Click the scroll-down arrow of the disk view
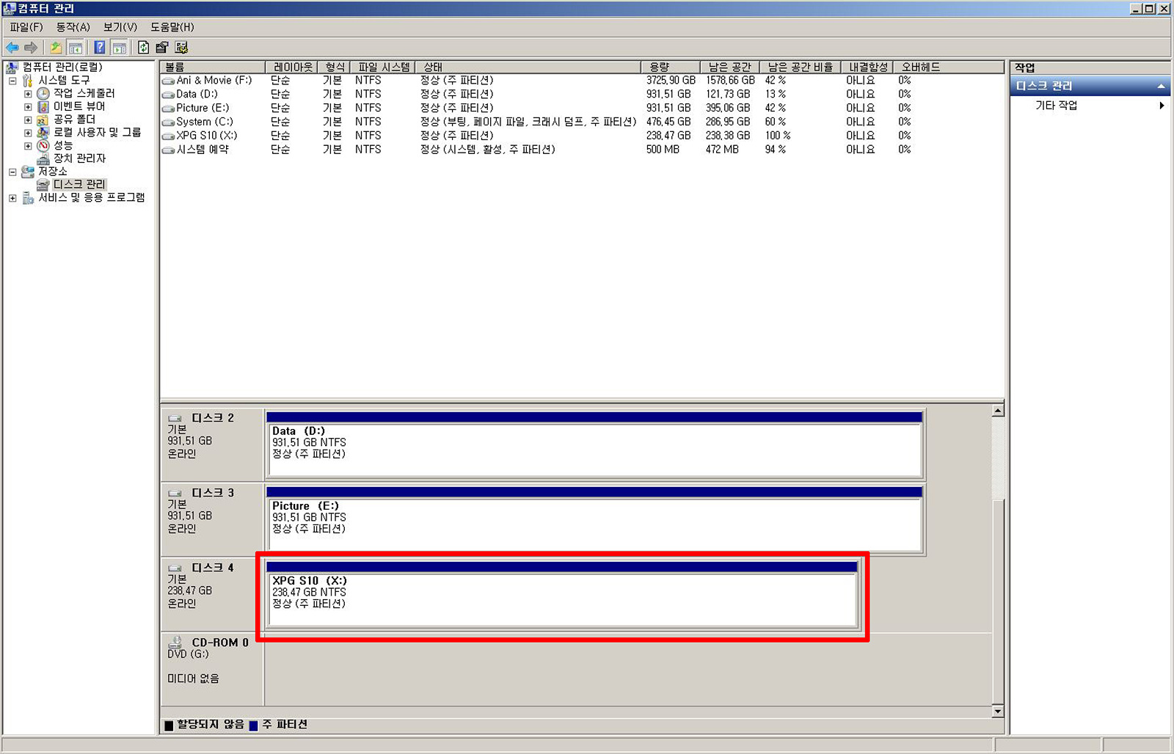 point(998,711)
